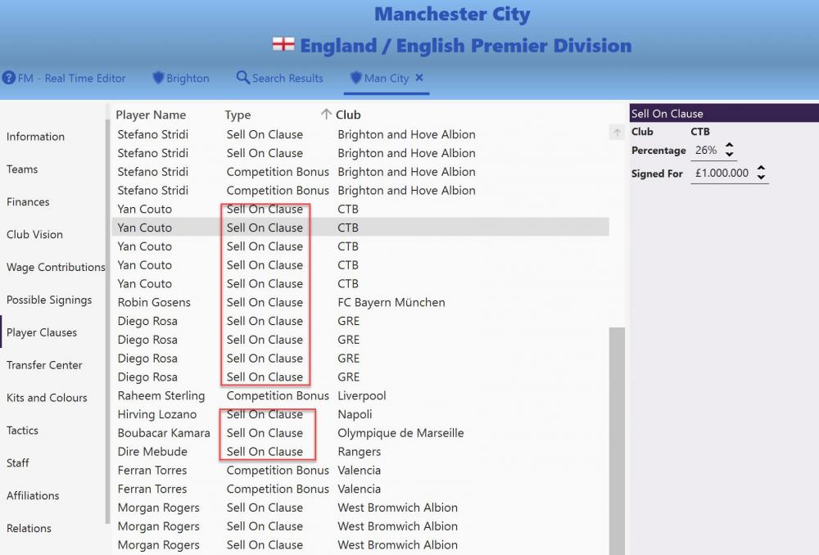Select the Player Clauses section
Image resolution: width=819 pixels, height=555 pixels.
point(42,332)
